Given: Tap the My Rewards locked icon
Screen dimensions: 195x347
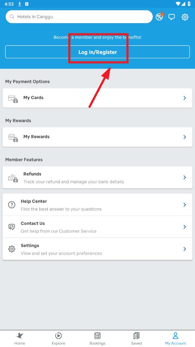Looking at the screenshot, I should coord(13,138).
